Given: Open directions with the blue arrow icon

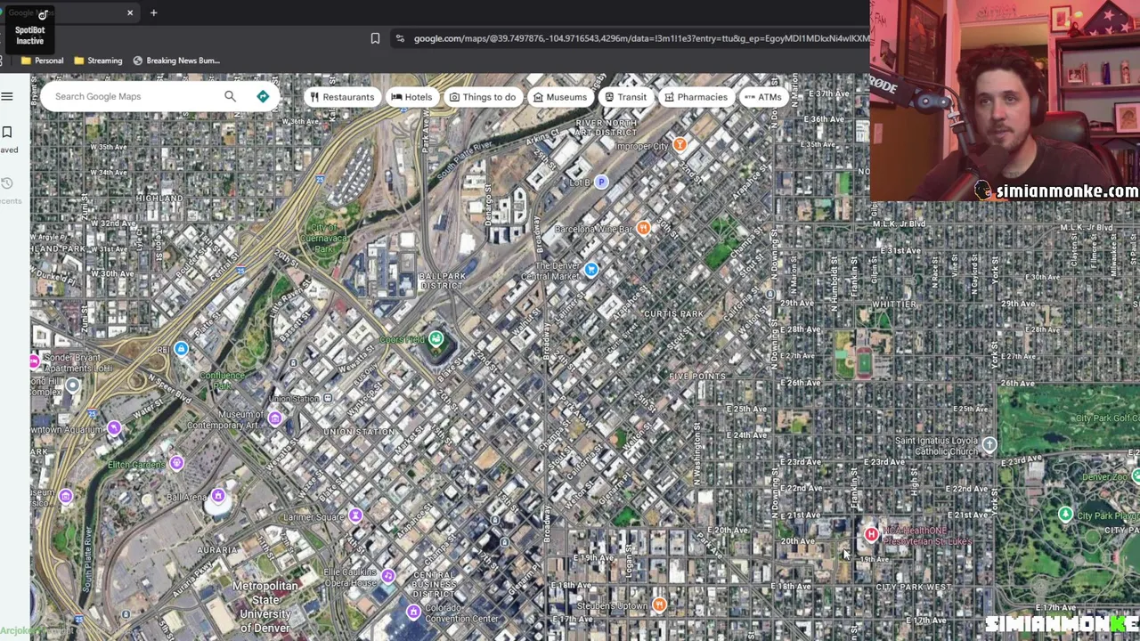Looking at the screenshot, I should pyautogui.click(x=263, y=96).
